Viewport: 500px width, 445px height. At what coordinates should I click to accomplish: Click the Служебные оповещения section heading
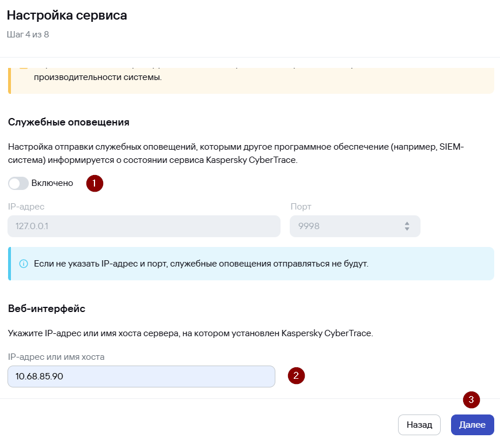pyautogui.click(x=69, y=122)
